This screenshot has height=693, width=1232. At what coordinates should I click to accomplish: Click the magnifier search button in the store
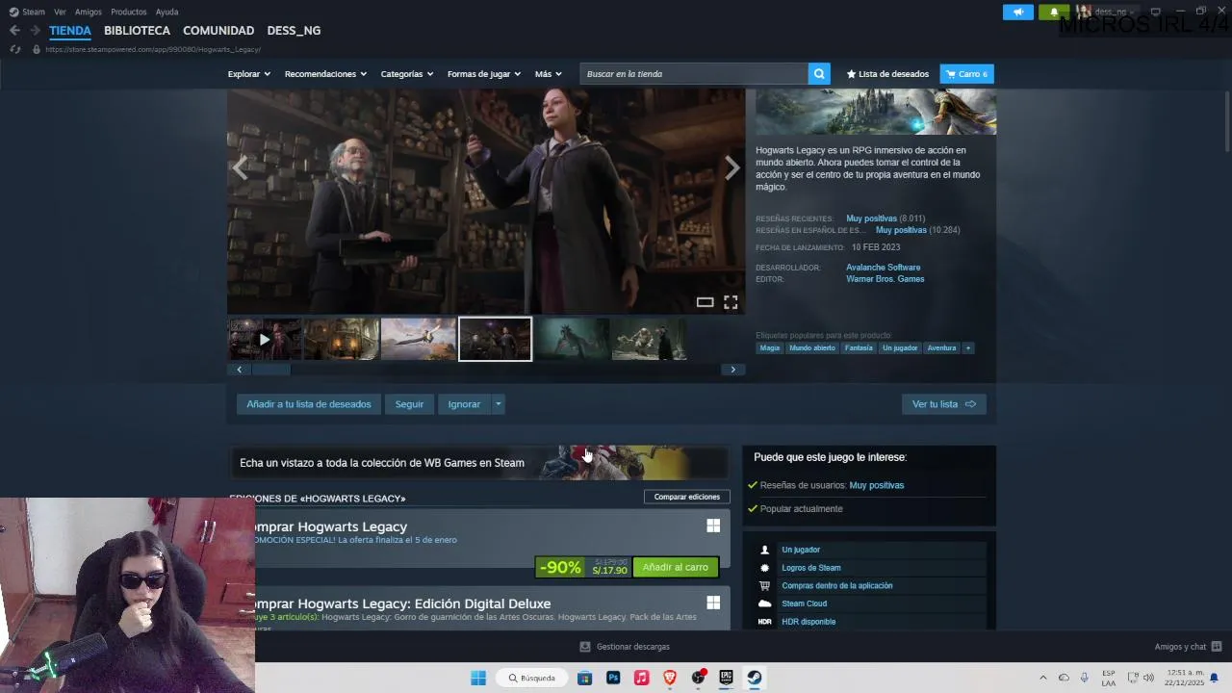click(819, 74)
